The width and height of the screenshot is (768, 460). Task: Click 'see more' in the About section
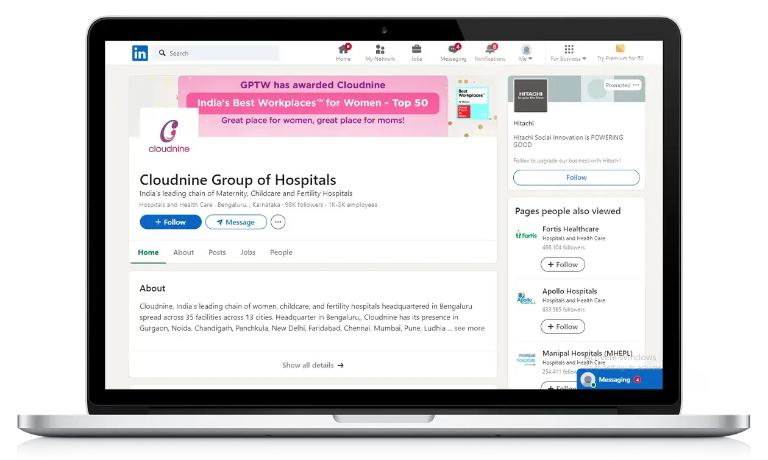pos(469,328)
